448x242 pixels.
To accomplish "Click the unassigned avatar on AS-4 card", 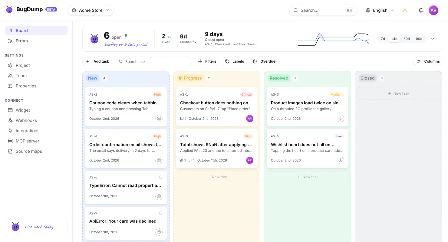I will point(159,160).
